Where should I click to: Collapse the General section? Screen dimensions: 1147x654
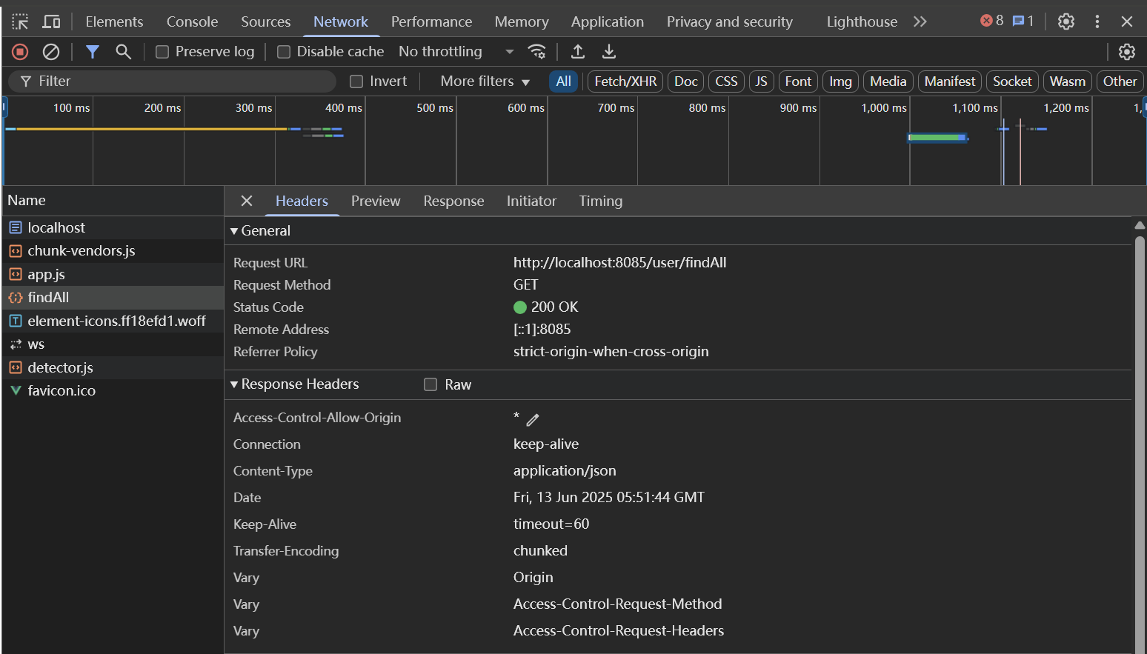pos(235,231)
